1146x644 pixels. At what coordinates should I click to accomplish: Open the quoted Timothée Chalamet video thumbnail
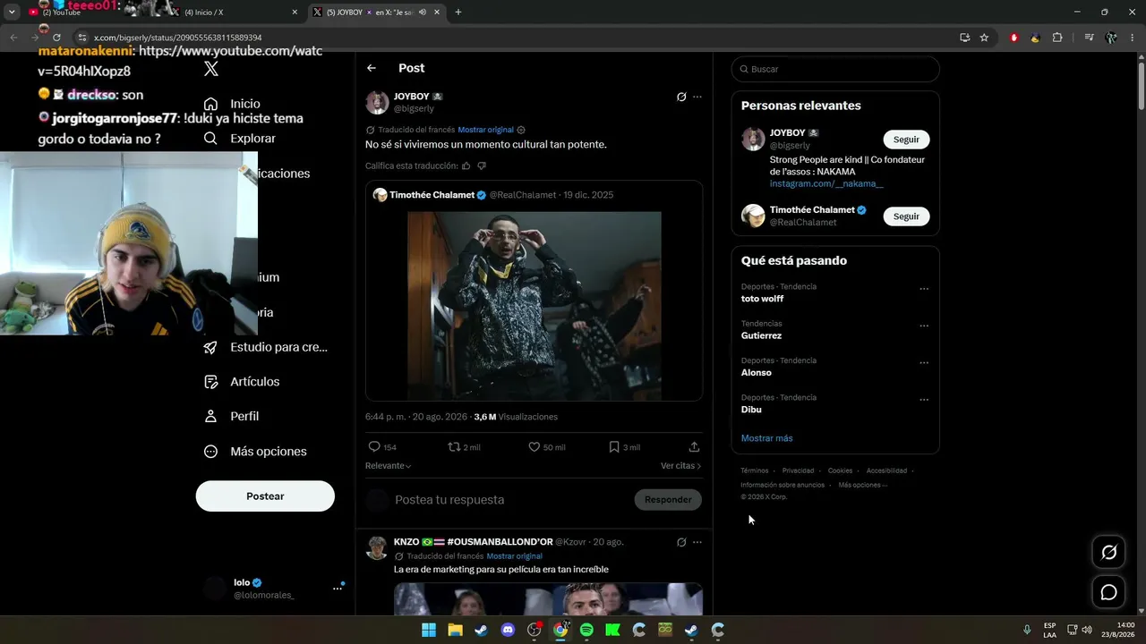[534, 306]
